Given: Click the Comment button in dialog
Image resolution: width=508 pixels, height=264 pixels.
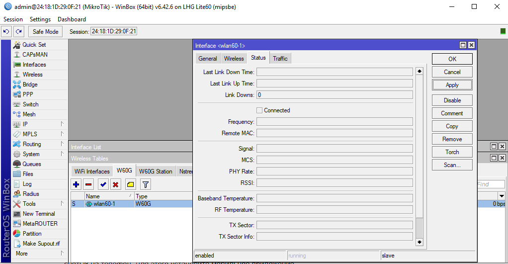Looking at the screenshot, I should click(452, 113).
